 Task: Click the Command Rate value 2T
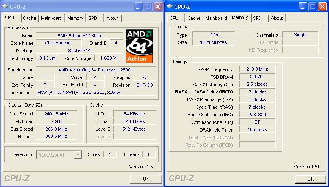click(x=257, y=122)
